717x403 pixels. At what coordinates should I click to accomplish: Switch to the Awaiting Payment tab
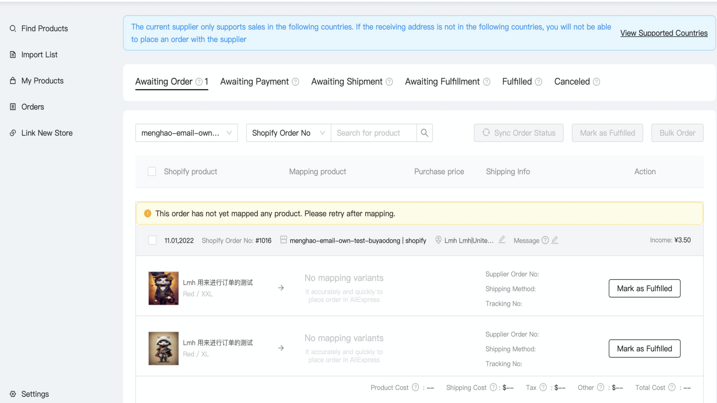point(254,81)
